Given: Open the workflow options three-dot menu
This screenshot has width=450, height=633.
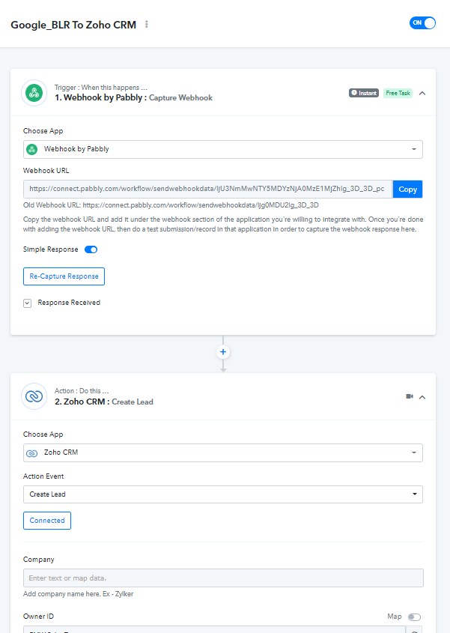Looking at the screenshot, I should pos(147,25).
